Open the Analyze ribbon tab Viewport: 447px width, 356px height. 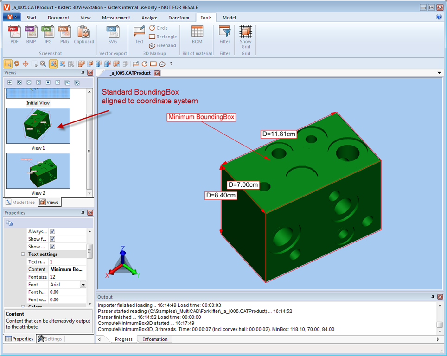point(149,18)
